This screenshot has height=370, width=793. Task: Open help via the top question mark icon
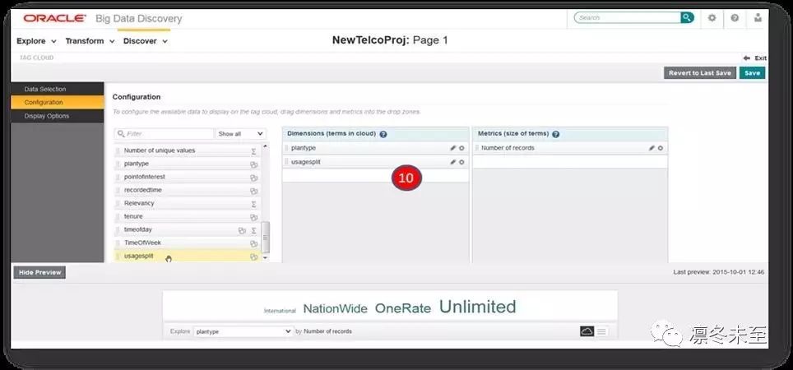[x=735, y=18]
